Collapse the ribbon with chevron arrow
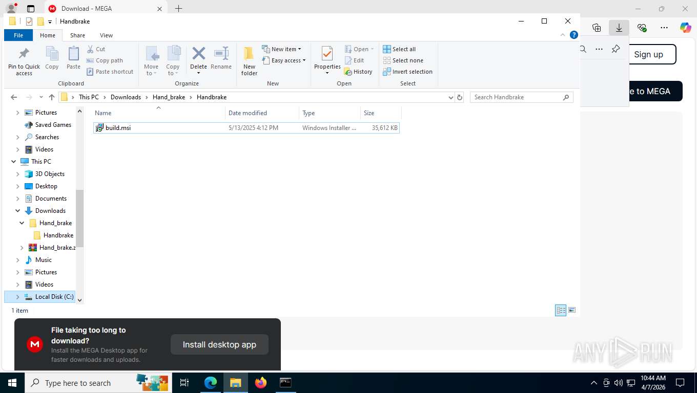Viewport: 697px width, 393px height. 563,35
